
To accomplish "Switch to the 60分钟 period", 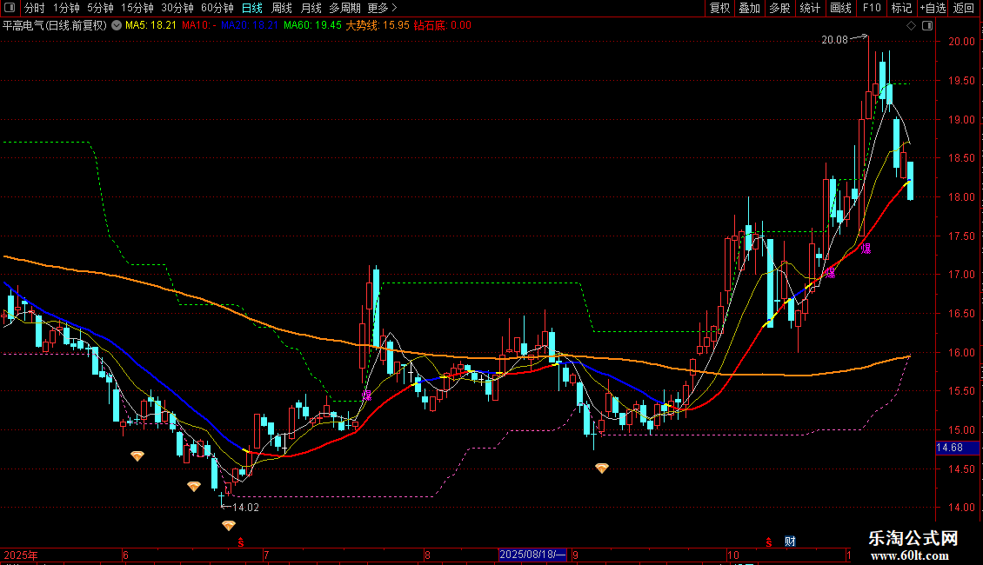I will click(217, 8).
